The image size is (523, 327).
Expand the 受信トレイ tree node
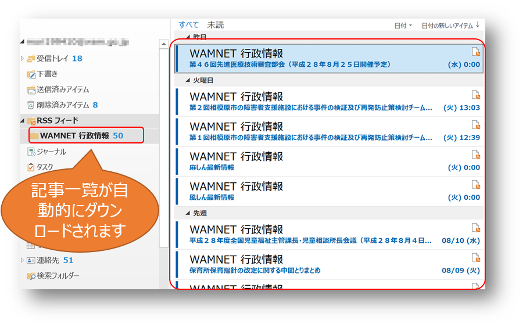[22, 58]
